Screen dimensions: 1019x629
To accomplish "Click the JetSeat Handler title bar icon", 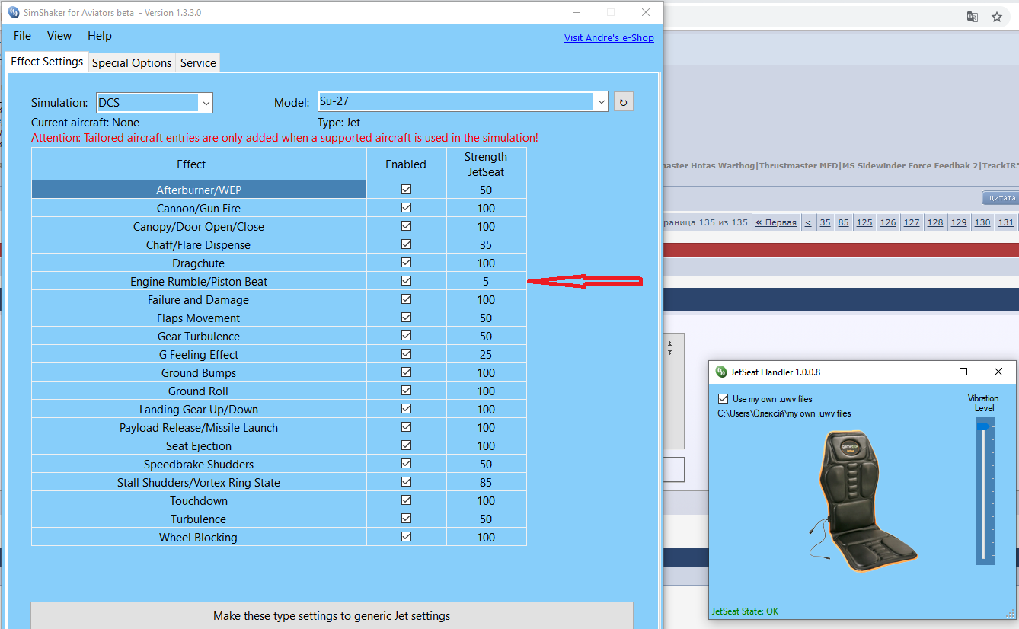I will (720, 372).
